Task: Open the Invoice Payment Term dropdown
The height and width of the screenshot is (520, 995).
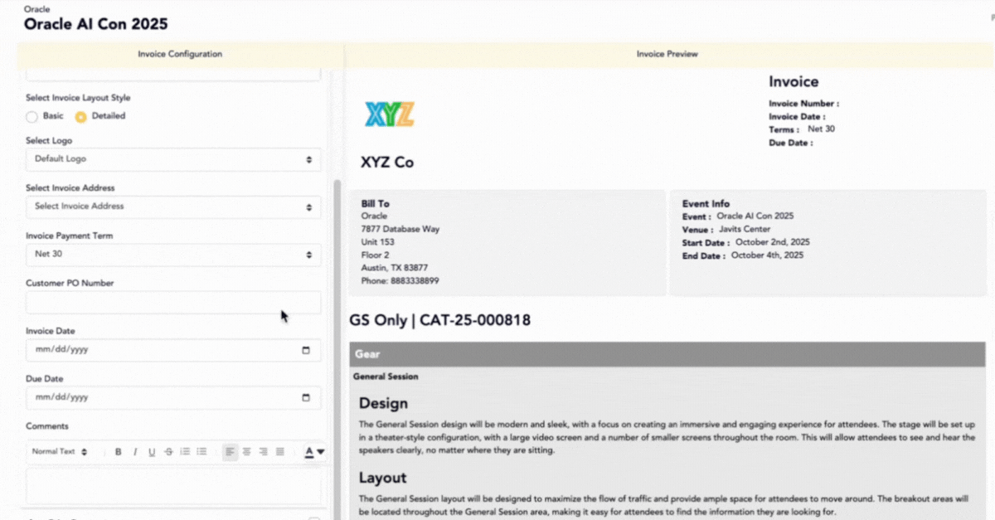Action: pos(173,255)
